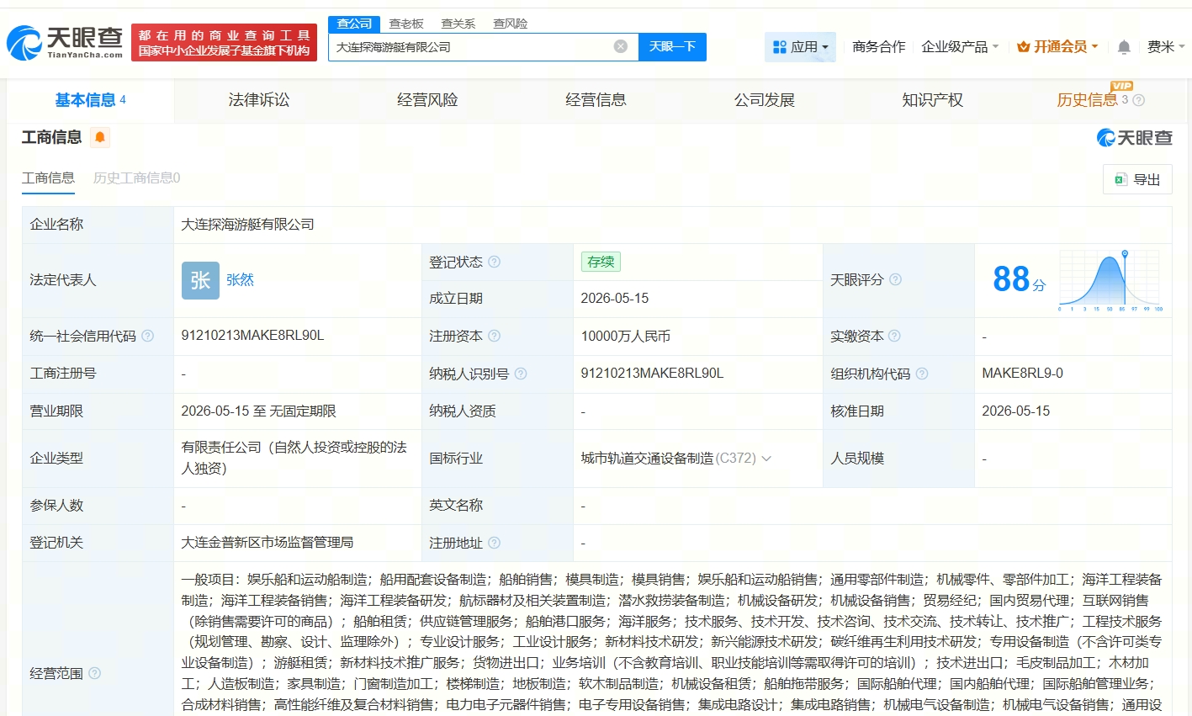
Task: Switch to the 法律诉讼 tab
Action: click(x=259, y=100)
